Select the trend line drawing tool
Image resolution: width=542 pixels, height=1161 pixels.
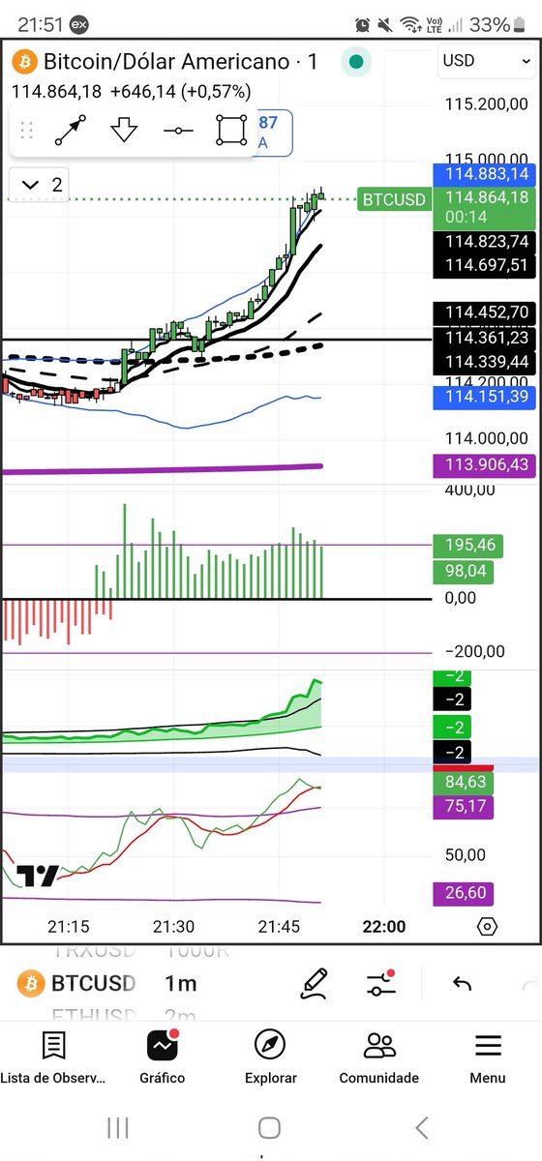click(70, 130)
